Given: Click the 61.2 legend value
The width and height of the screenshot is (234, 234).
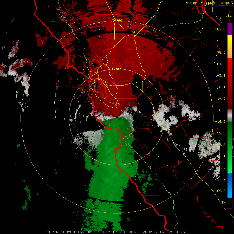Looking at the screenshot, I should (221, 64).
